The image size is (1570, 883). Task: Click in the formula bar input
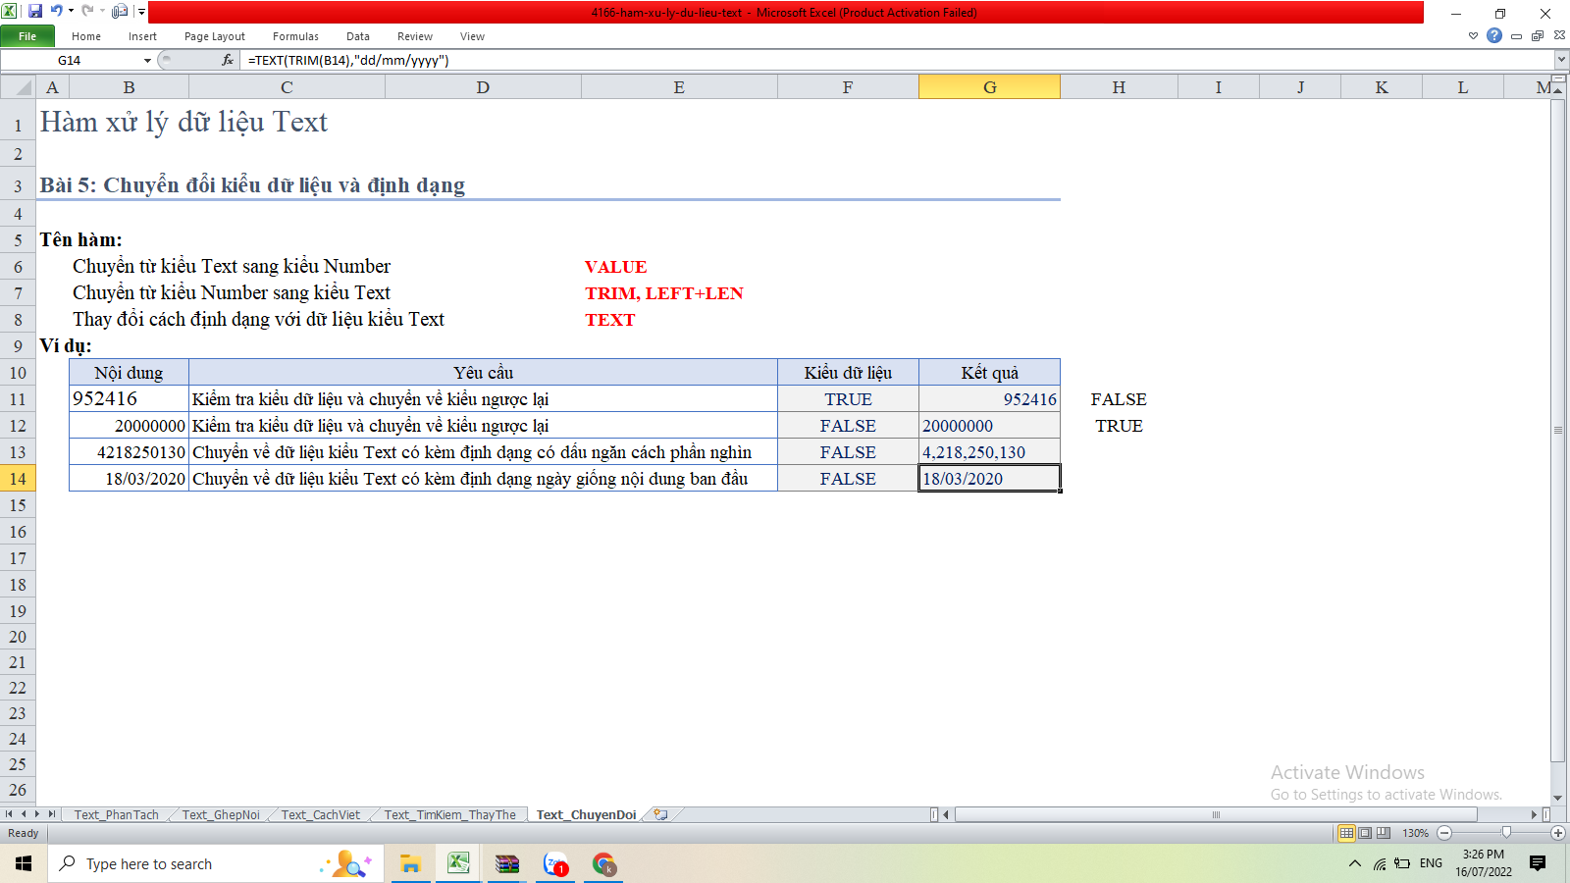(x=897, y=60)
